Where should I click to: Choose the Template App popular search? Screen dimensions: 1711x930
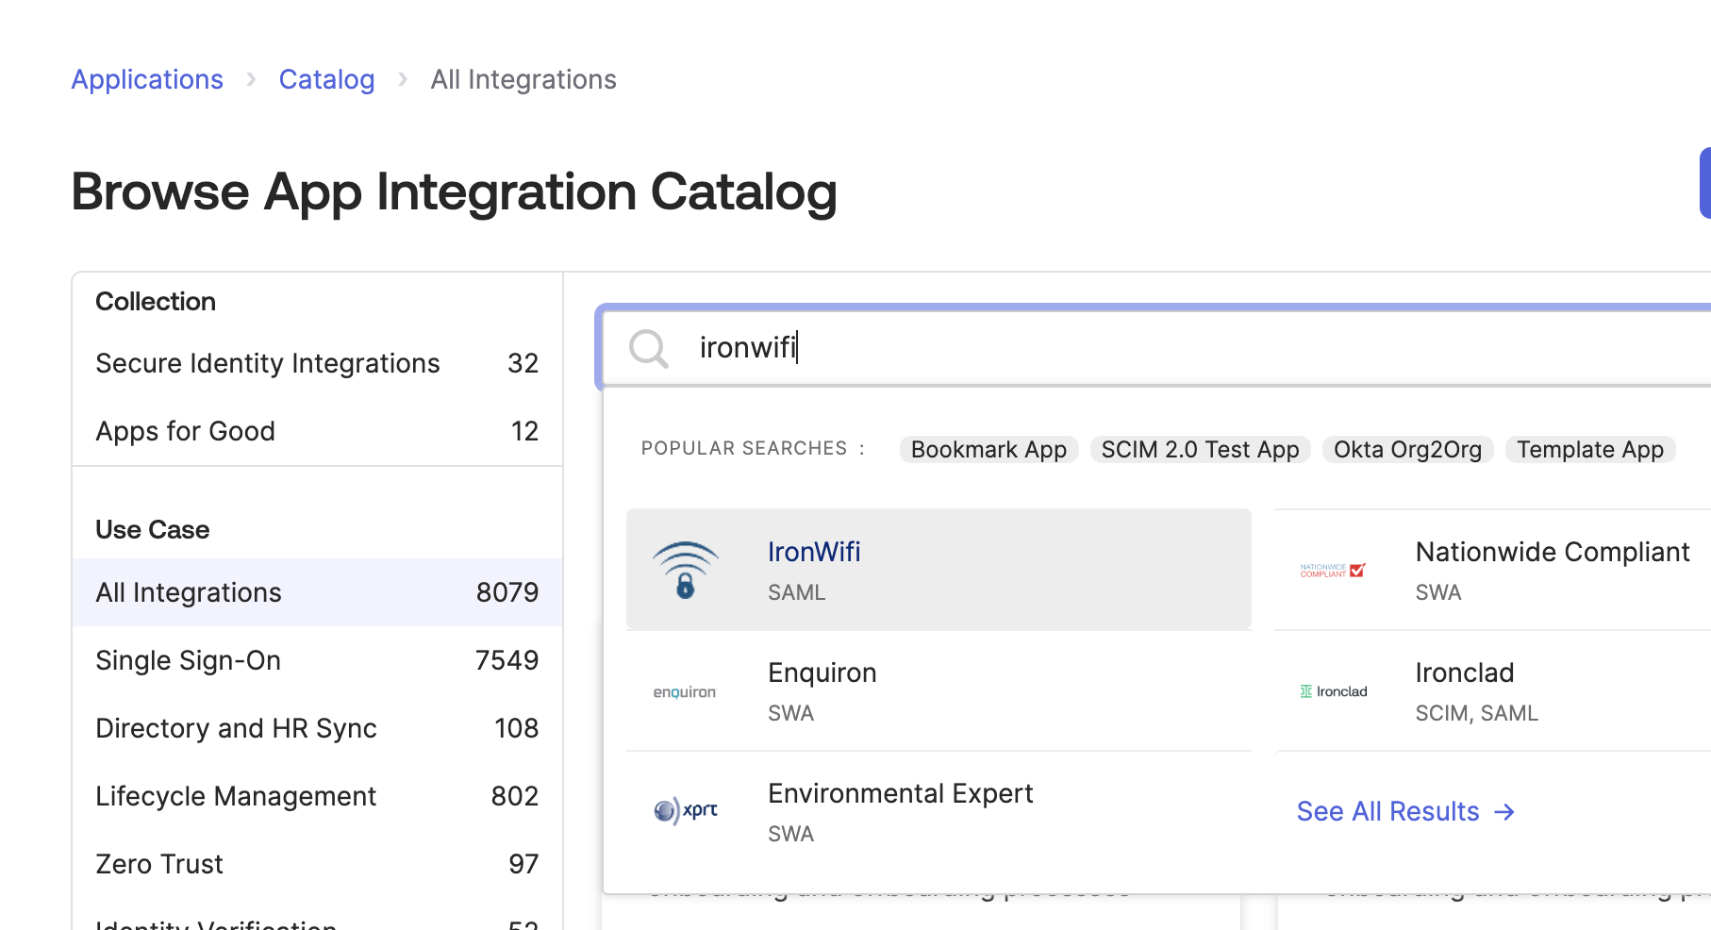pyautogui.click(x=1589, y=449)
